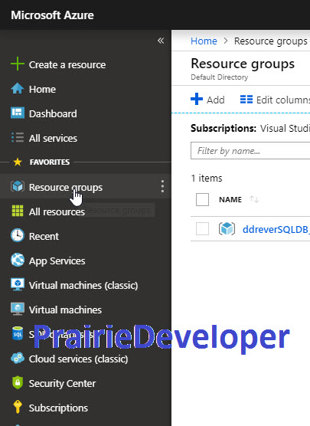Click the Home house icon in sidebar
This screenshot has width=310, height=426.
point(18,89)
